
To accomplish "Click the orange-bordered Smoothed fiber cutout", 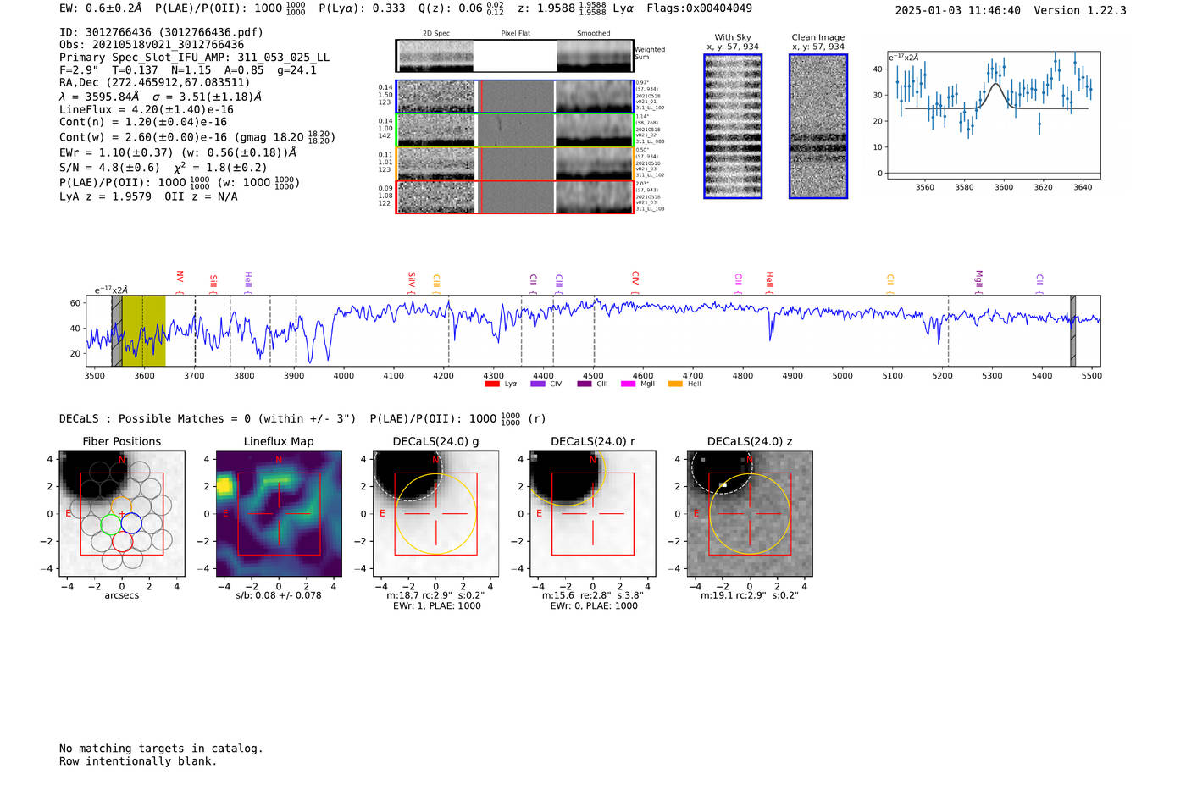I will (x=594, y=163).
